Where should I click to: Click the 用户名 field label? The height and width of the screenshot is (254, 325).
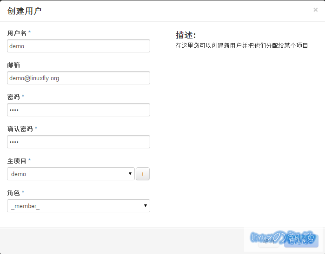tap(17, 33)
